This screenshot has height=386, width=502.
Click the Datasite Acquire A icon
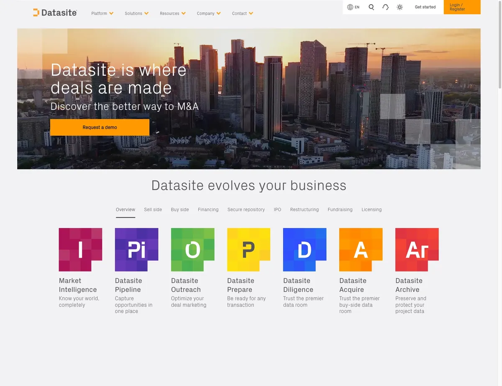click(x=361, y=250)
